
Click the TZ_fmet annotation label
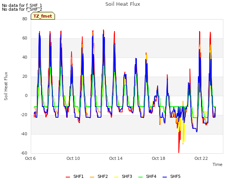point(43,16)
